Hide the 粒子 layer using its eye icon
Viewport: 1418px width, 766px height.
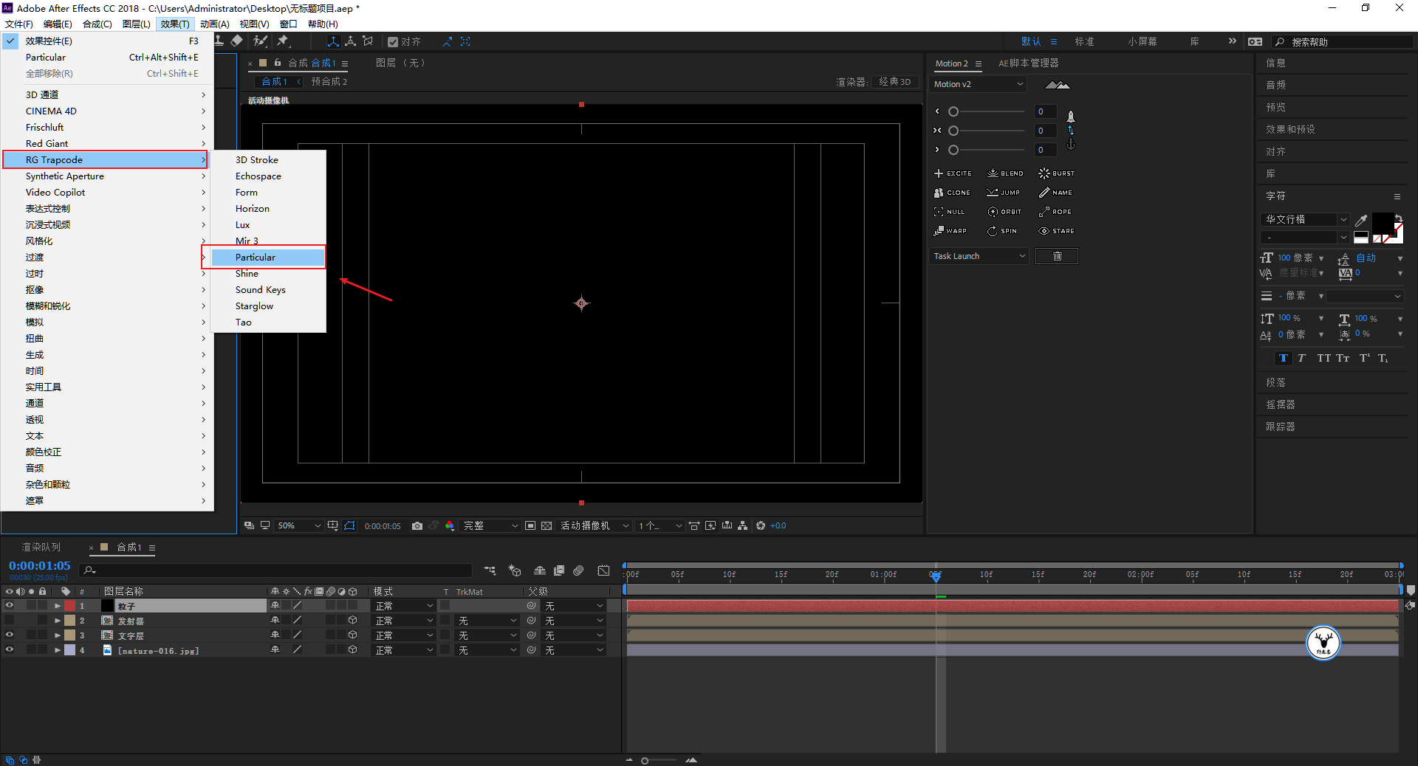(10, 606)
